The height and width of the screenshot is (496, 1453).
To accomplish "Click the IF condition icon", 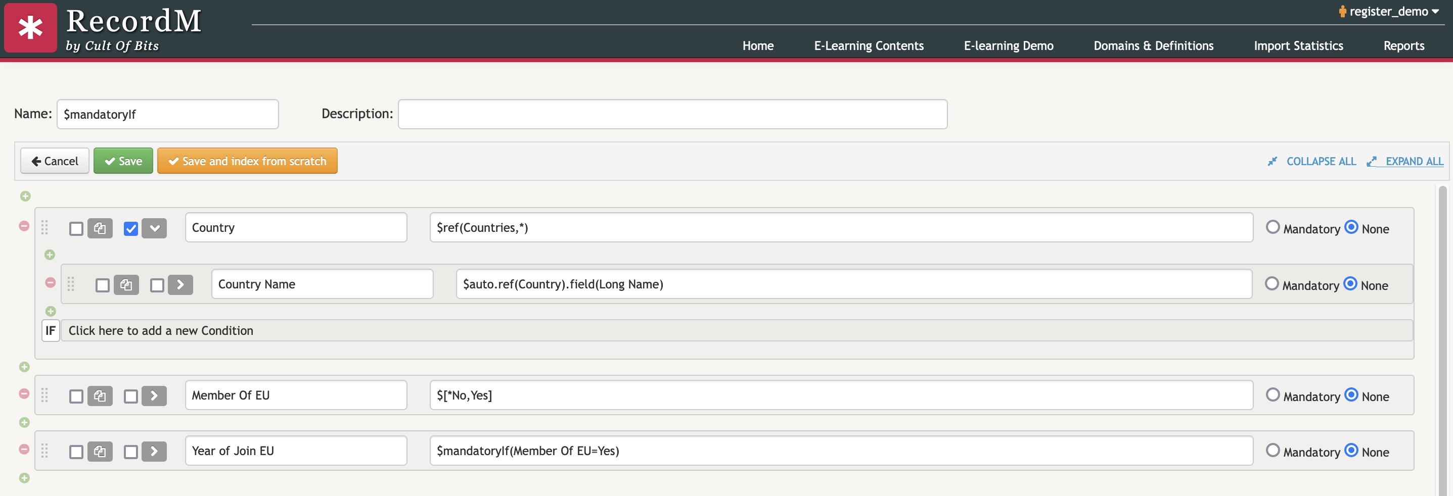I will pyautogui.click(x=51, y=330).
